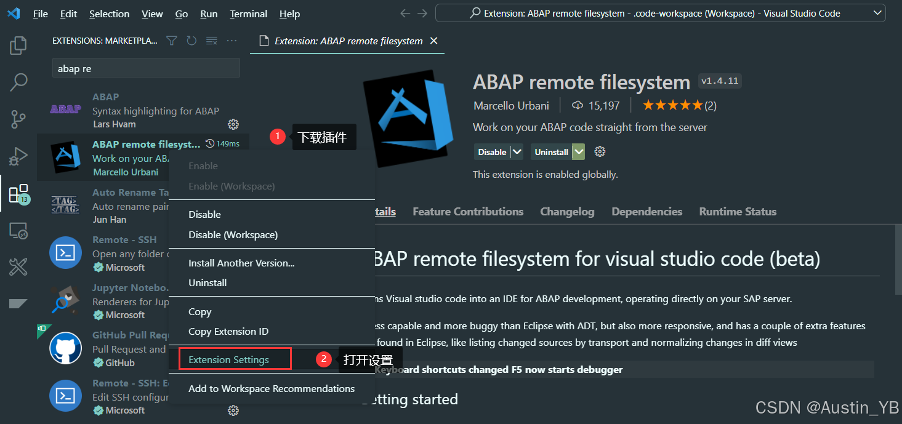Expand the Disable button dropdown arrow
902x424 pixels.
pos(517,151)
